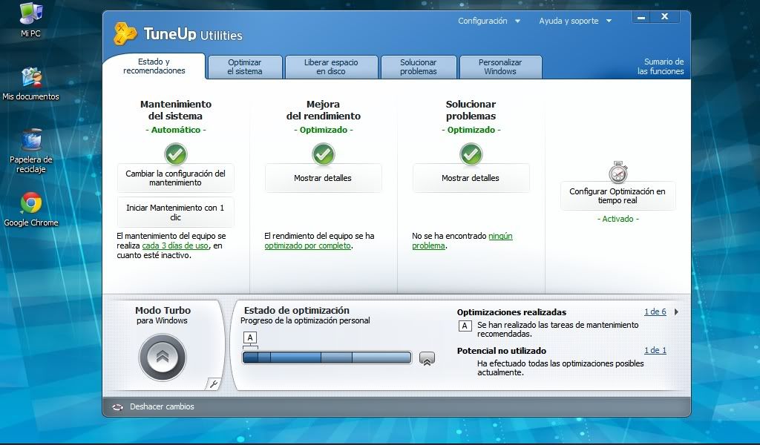760x445 pixels.
Task: Open Sumario de las funciones overview
Action: pyautogui.click(x=660, y=67)
